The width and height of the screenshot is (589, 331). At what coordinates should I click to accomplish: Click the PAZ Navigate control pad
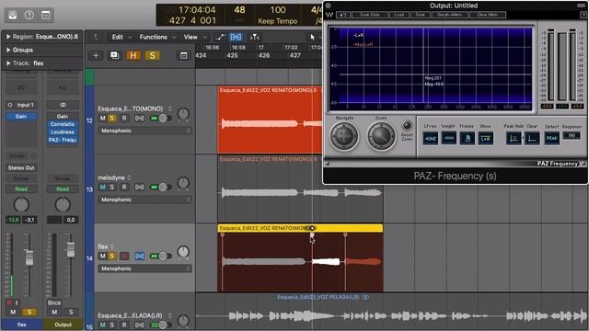344,136
